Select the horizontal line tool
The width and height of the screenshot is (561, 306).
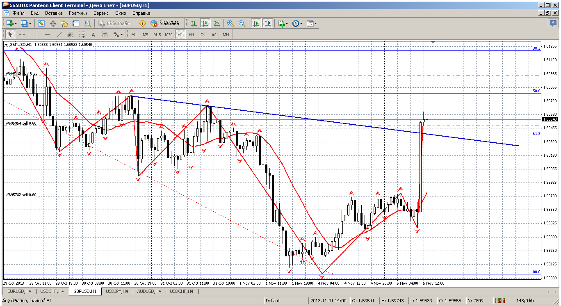tap(48, 34)
